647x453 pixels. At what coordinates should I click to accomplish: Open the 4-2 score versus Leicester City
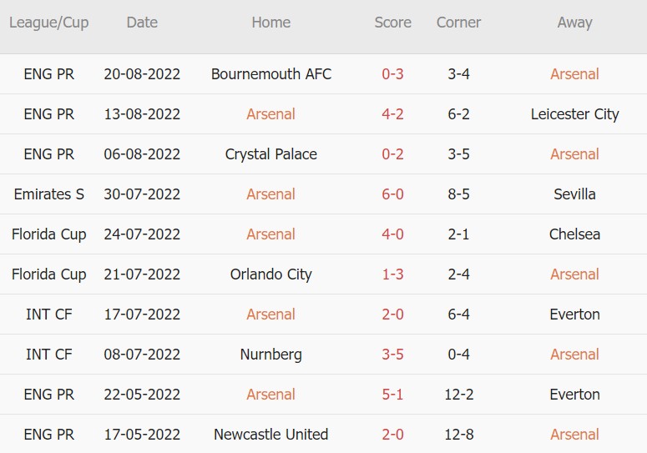click(x=392, y=114)
